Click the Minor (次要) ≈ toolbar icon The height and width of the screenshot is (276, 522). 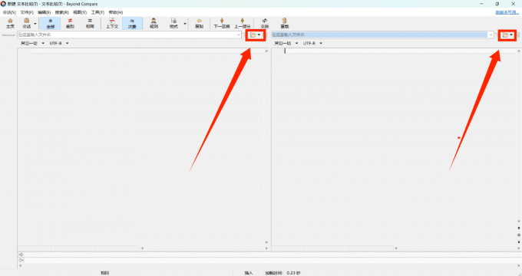pyautogui.click(x=132, y=23)
